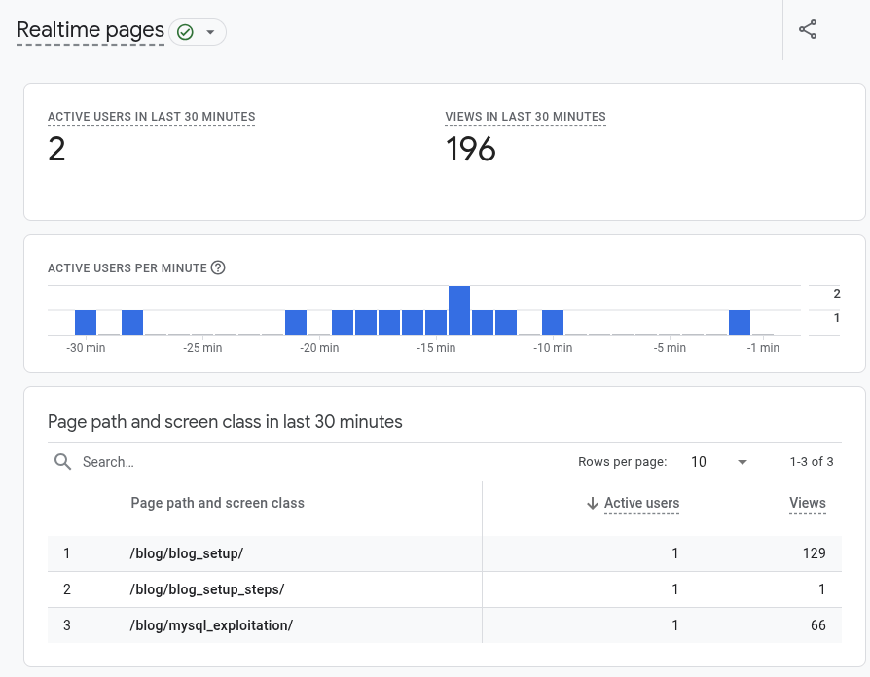Click the share report icon
The height and width of the screenshot is (677, 870).
(807, 29)
